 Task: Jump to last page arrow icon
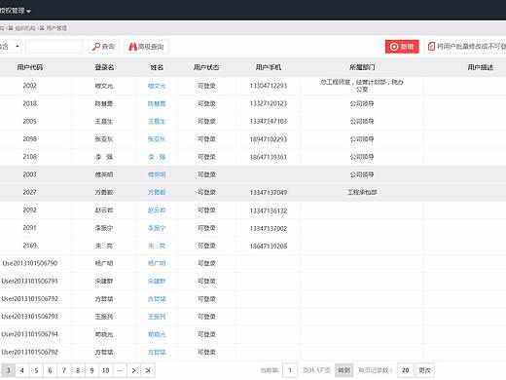[148, 370]
